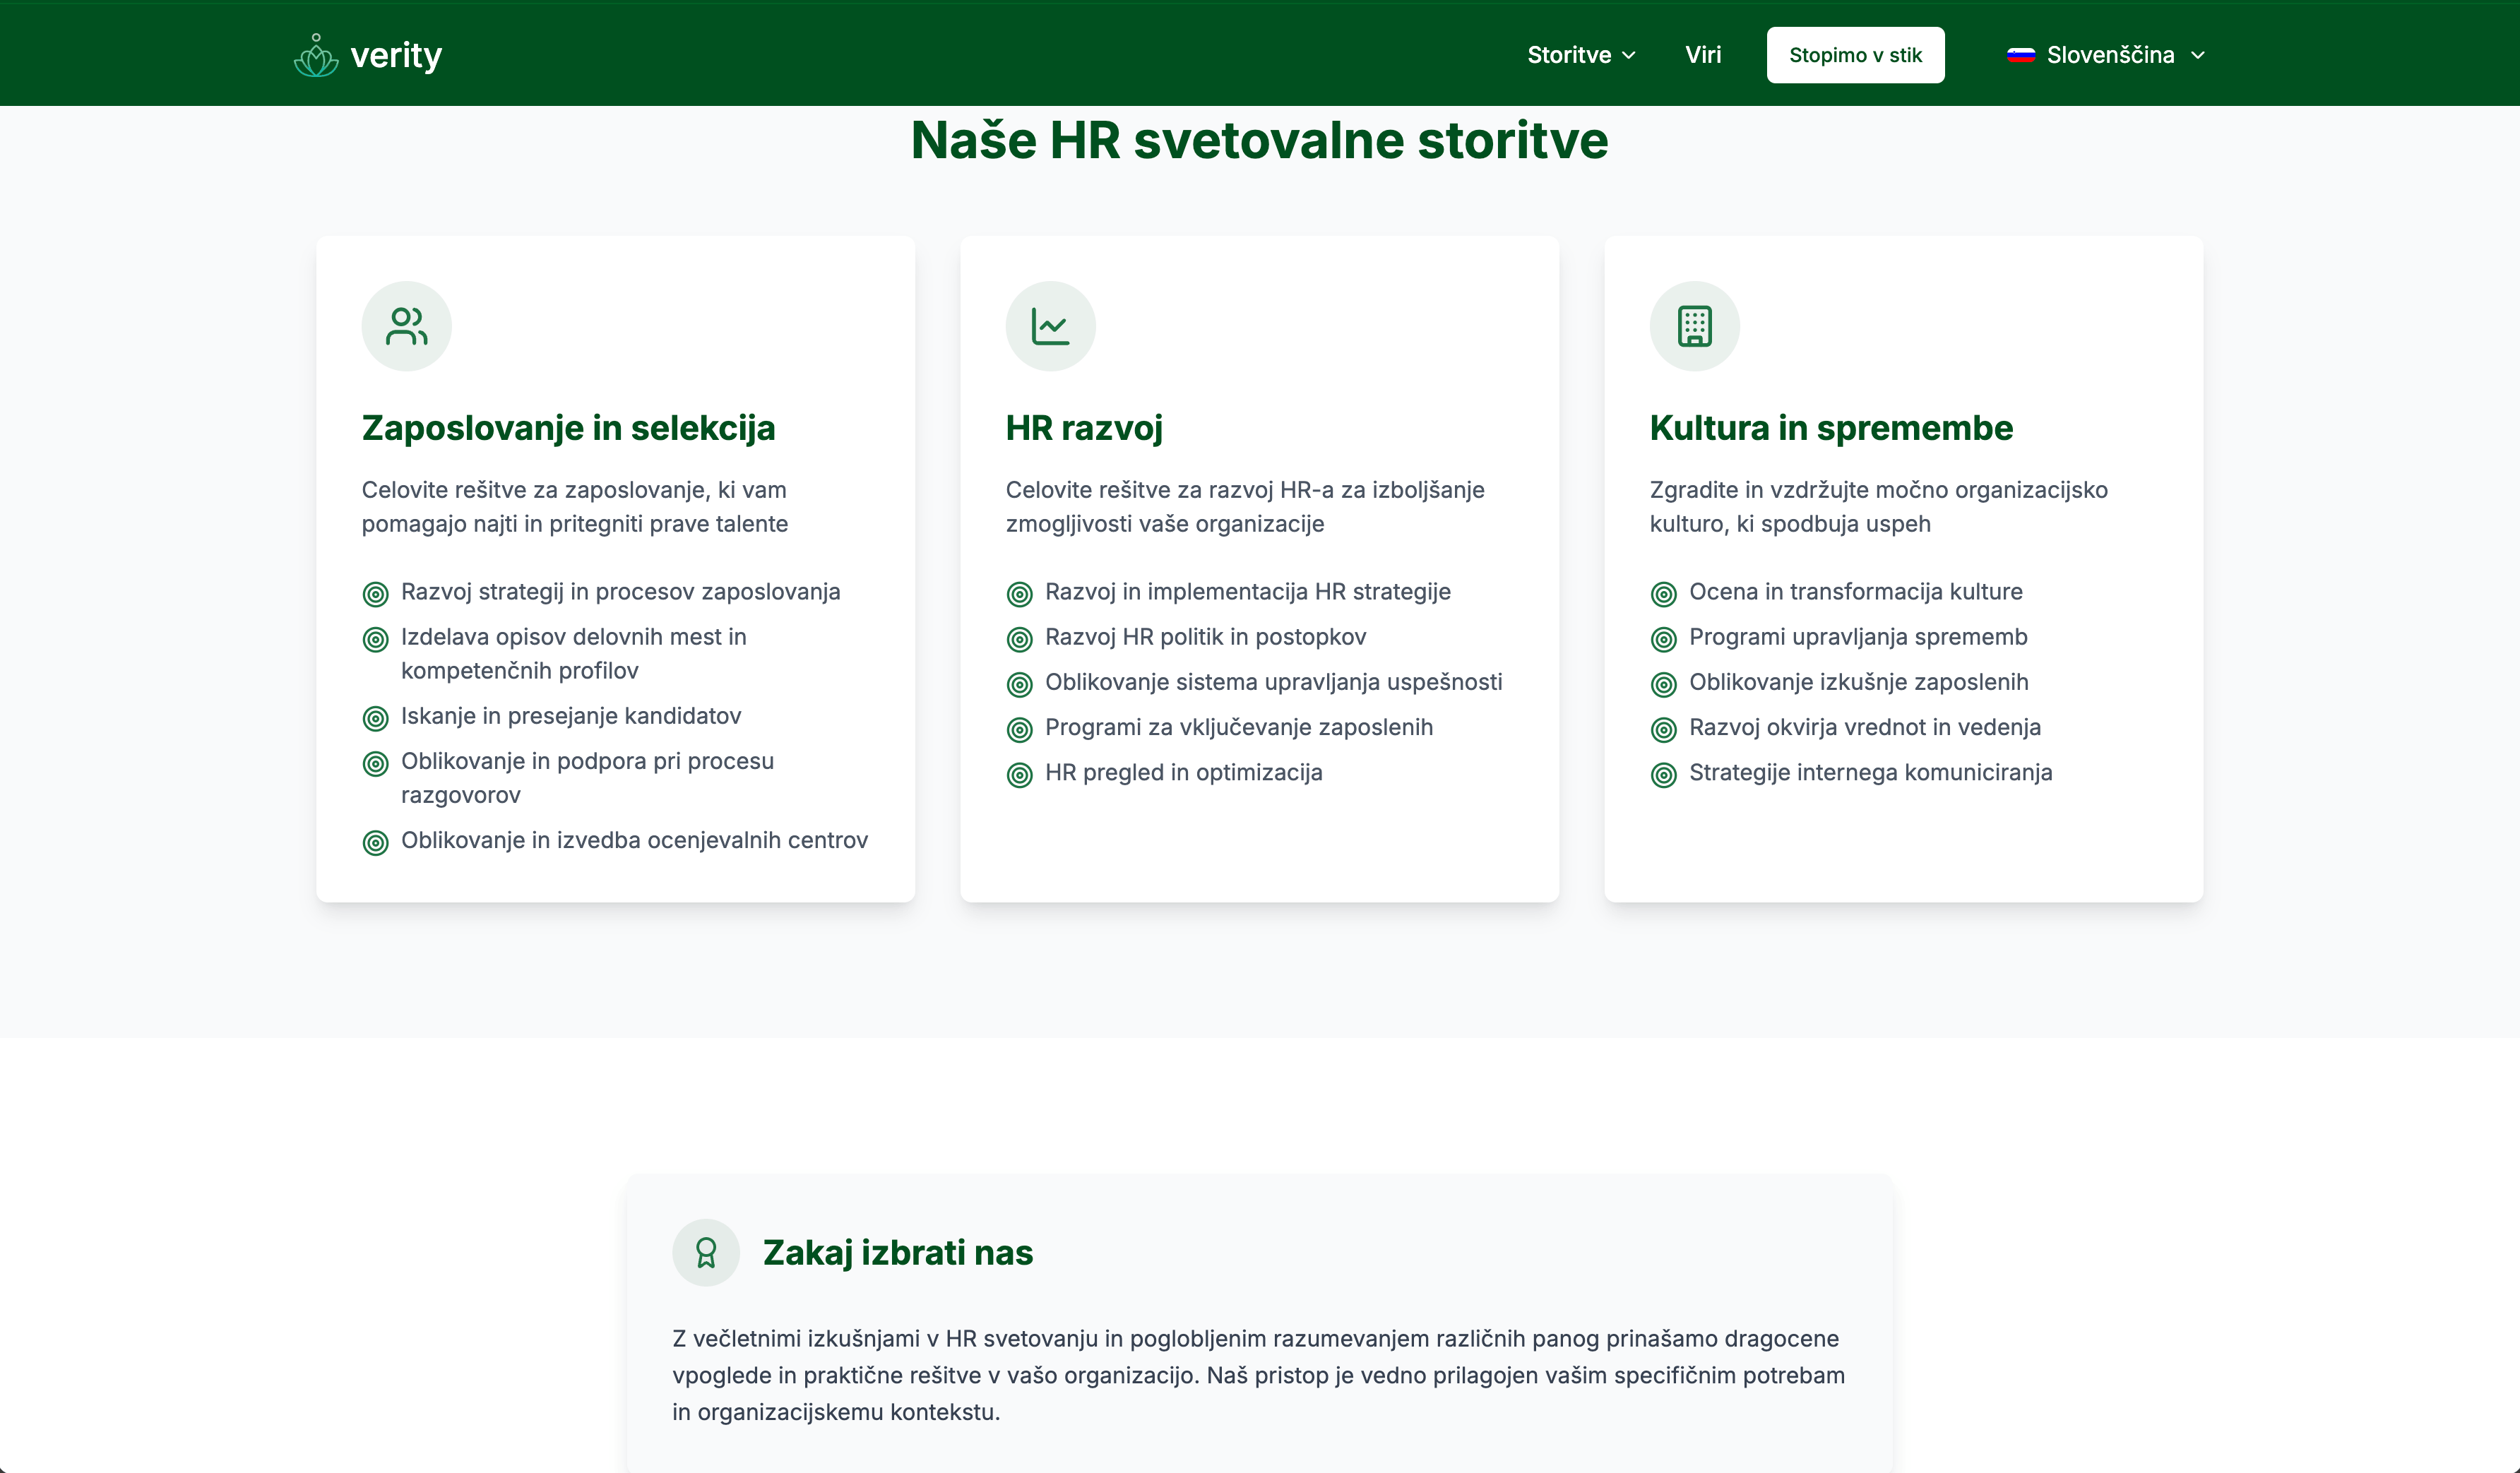The width and height of the screenshot is (2520, 1473).
Task: Open the Viri navigation item
Action: coord(1702,55)
